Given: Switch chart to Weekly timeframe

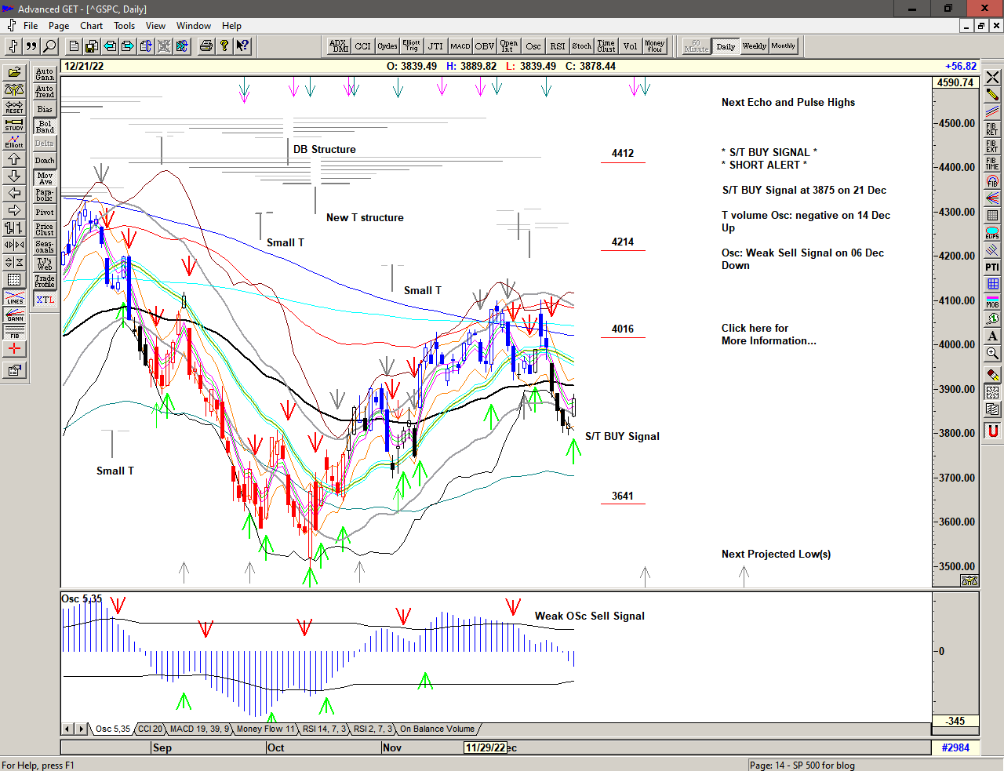Looking at the screenshot, I should tap(754, 46).
